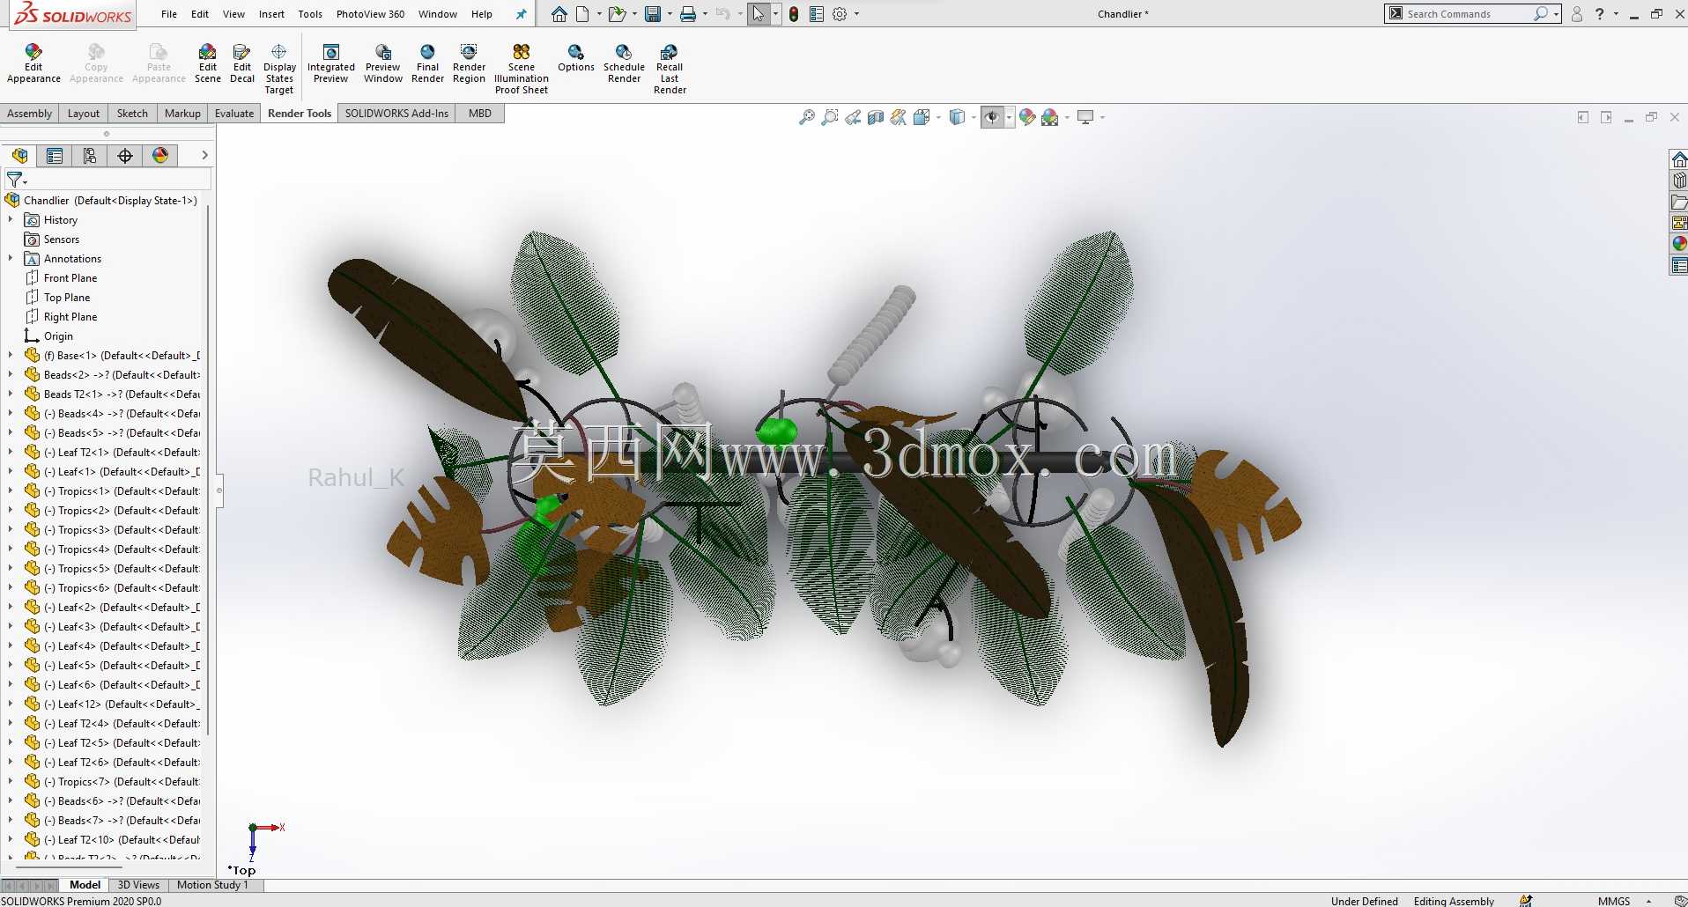1688x907 pixels.
Task: Open the Apply Scene dropdown arrow
Action: (1067, 117)
